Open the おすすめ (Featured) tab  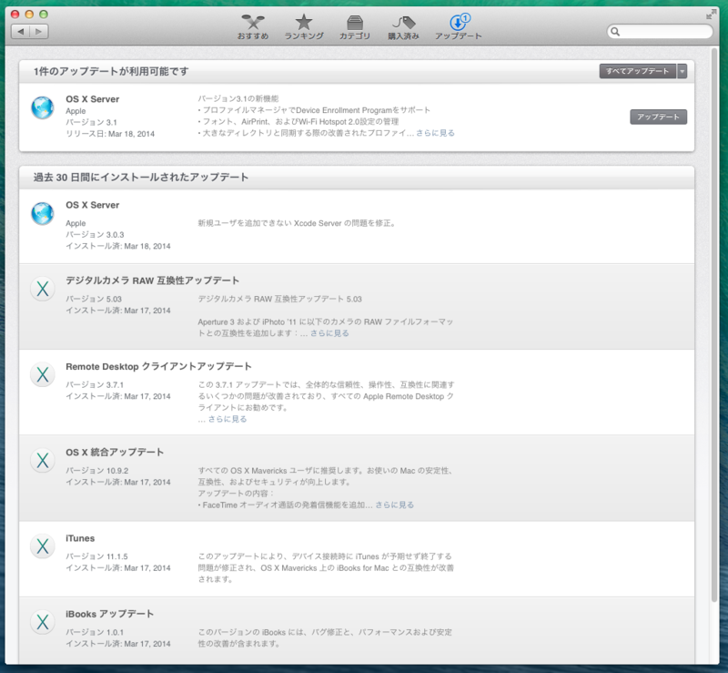coord(253,27)
